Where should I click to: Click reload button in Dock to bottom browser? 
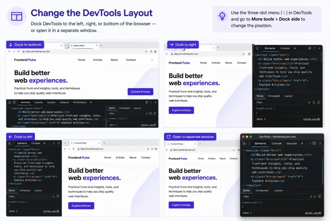point(18,51)
